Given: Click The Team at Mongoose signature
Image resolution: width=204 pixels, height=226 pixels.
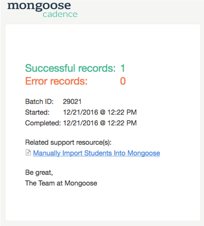Looking at the screenshot, I should click(x=61, y=183).
